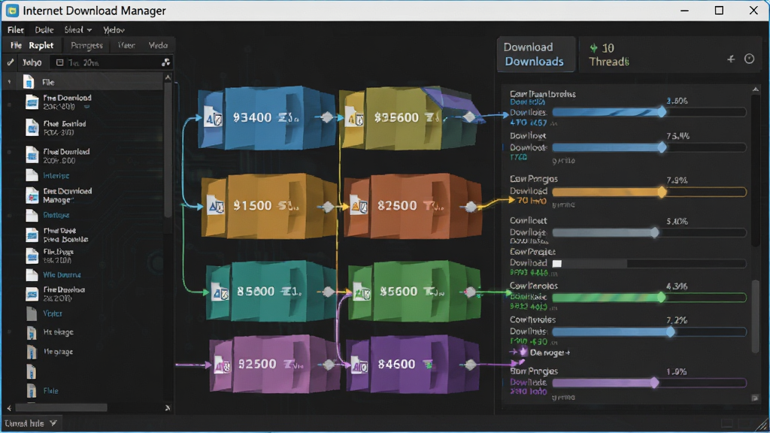
Task: Open the 'Sheal' menu dropdown arrow
Action: tap(89, 30)
